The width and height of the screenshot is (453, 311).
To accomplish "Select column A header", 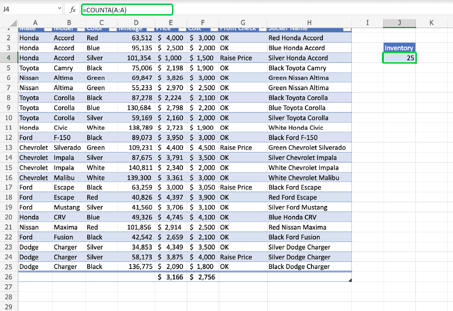I will pos(35,23).
